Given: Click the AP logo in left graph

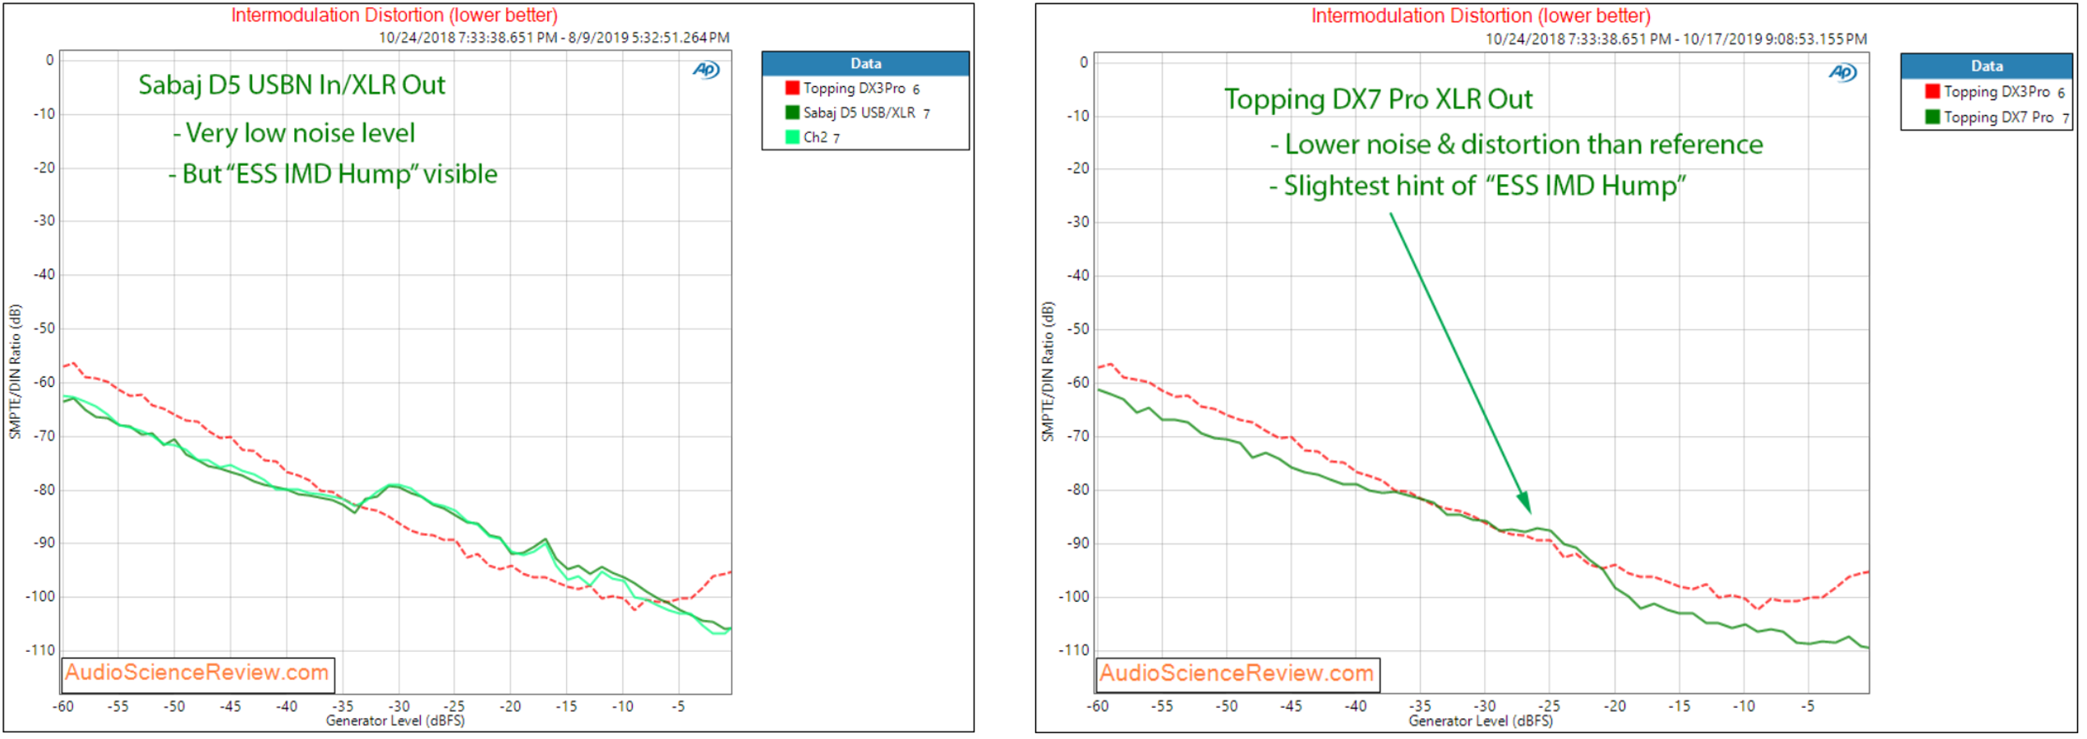Looking at the screenshot, I should coord(706,70).
